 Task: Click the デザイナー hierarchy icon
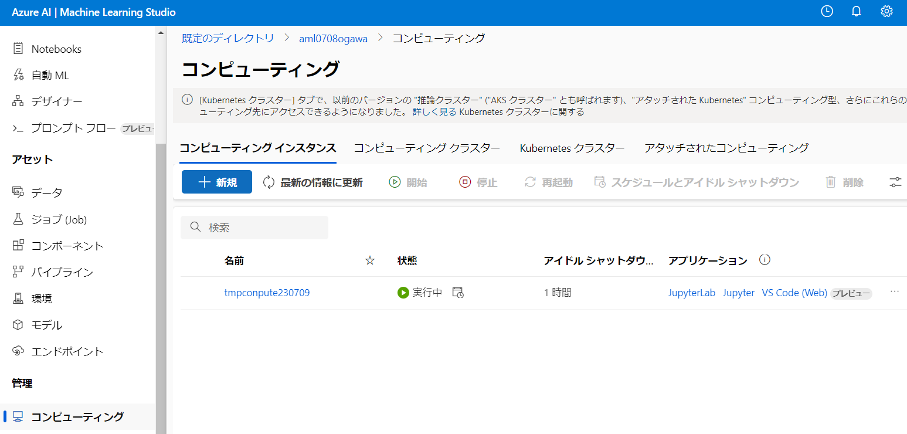point(18,101)
